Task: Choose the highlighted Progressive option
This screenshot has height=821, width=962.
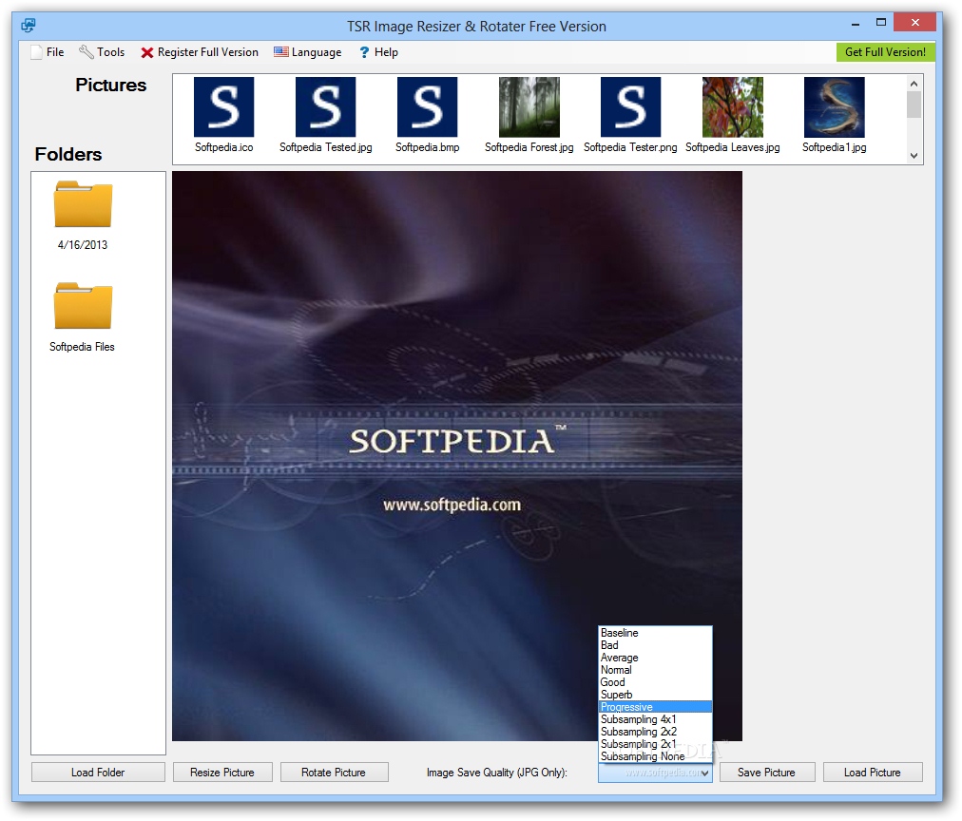Action: (655, 707)
